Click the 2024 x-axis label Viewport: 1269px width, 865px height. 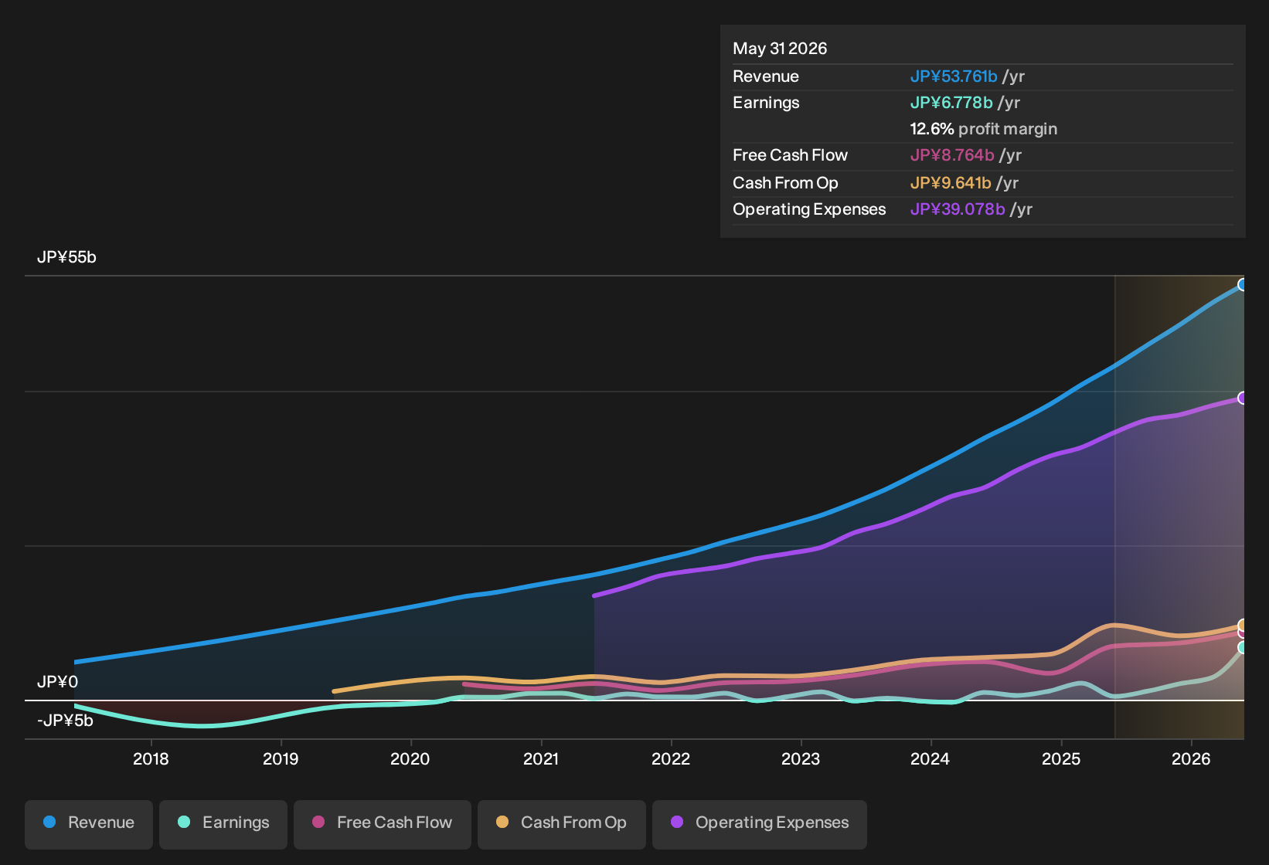coord(930,759)
